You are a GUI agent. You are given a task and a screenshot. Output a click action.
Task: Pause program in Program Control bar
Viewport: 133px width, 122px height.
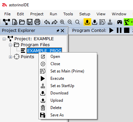[x=119, y=30]
